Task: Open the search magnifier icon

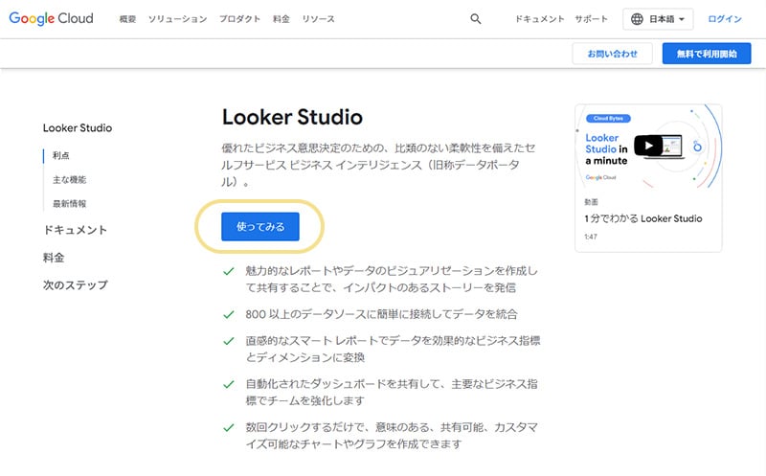Action: (475, 19)
